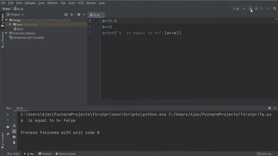Place cursor on code line b=10
Screen dimensions: 278x156
click(x=107, y=27)
